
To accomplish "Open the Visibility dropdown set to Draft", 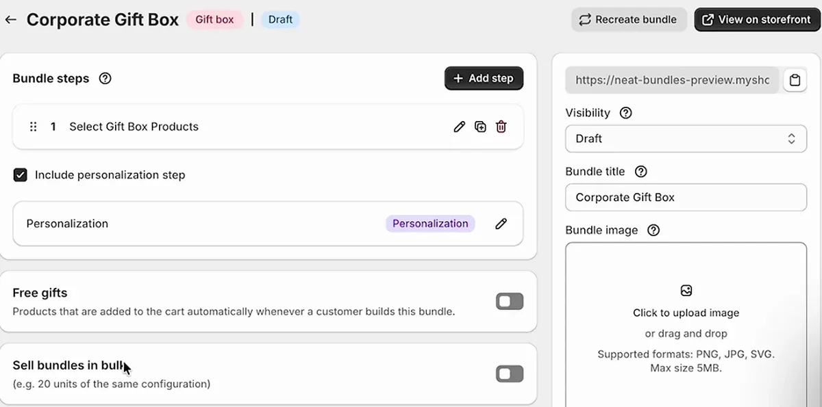I will point(686,139).
